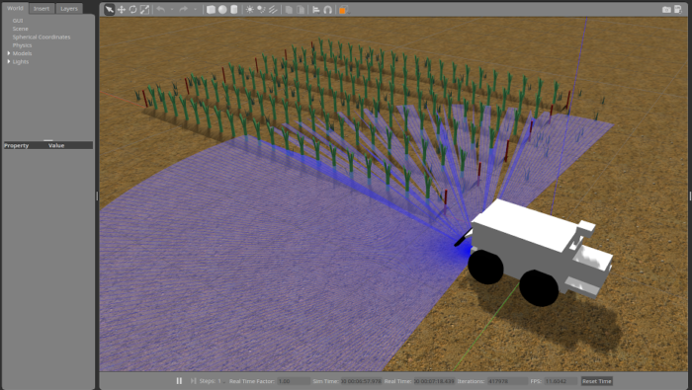Viewport: 692px width, 390px height.
Task: Expand the Lights tree item
Action: (9, 61)
